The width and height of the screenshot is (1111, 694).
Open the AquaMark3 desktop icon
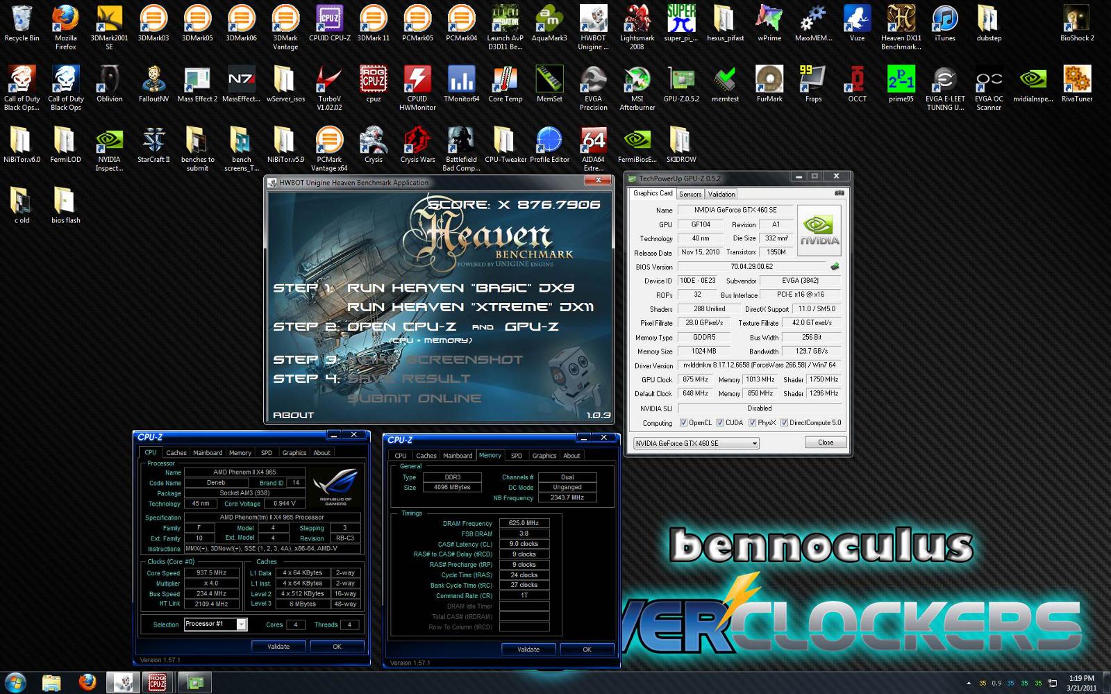549,23
